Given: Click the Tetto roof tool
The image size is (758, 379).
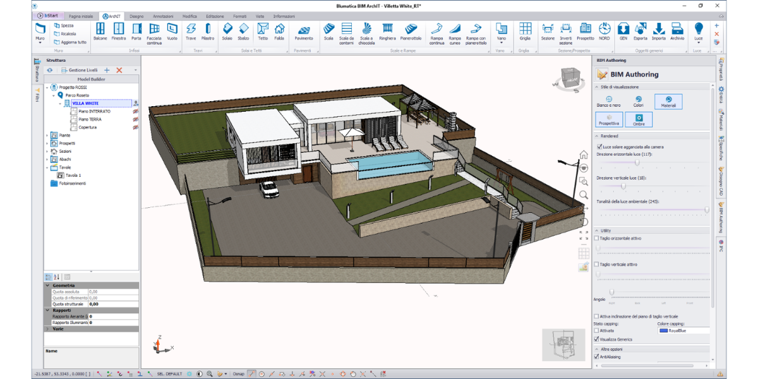Looking at the screenshot, I should point(263,31).
